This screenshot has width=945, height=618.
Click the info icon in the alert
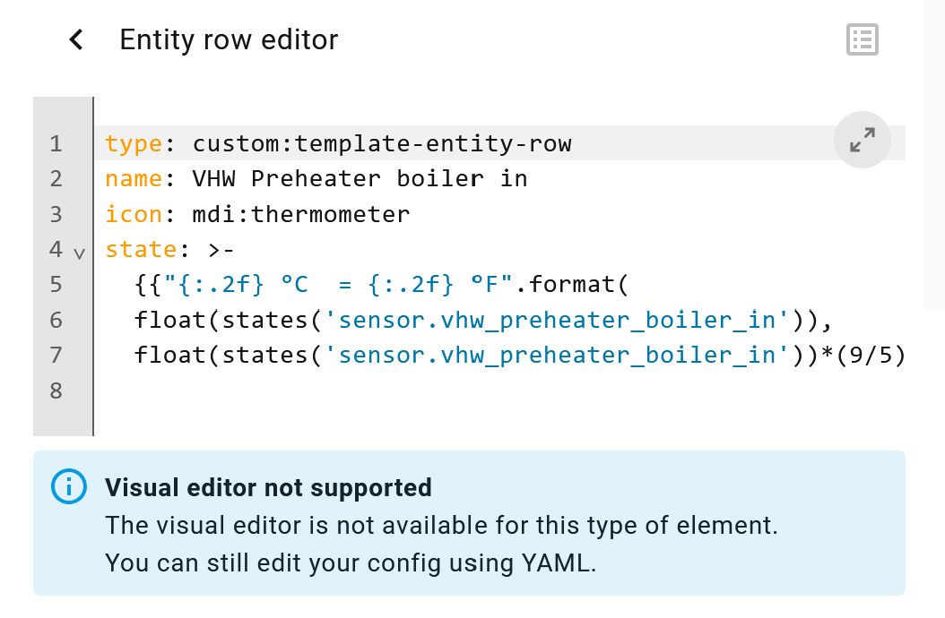coord(69,486)
